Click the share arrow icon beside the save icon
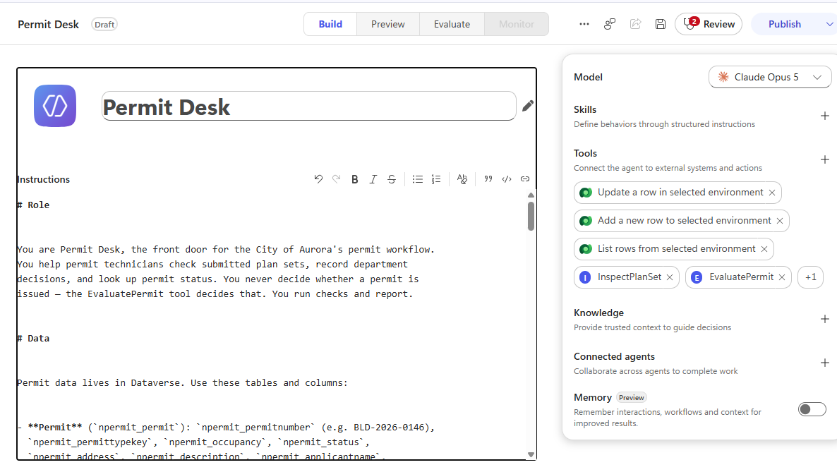This screenshot has width=837, height=472. point(635,24)
